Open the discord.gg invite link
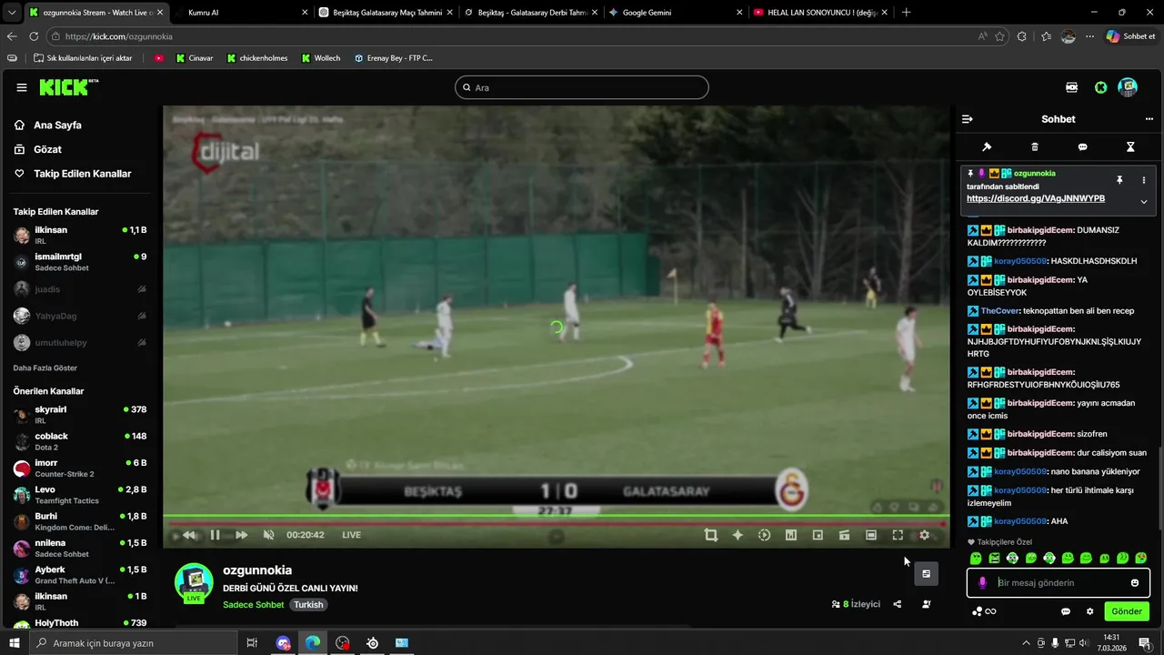 [x=1036, y=198]
